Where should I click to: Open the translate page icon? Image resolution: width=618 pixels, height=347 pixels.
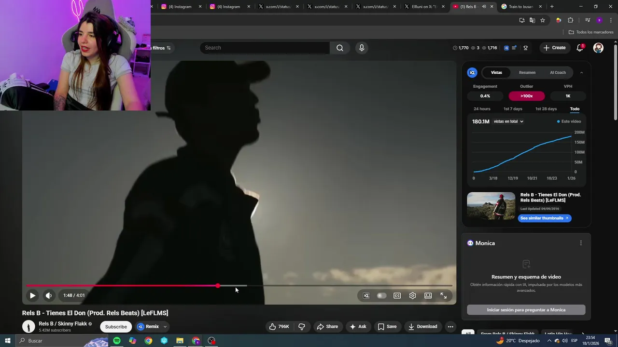tap(532, 20)
